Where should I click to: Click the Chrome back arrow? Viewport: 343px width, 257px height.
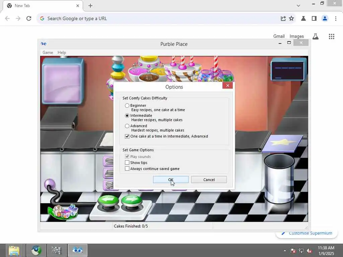pos(7,19)
